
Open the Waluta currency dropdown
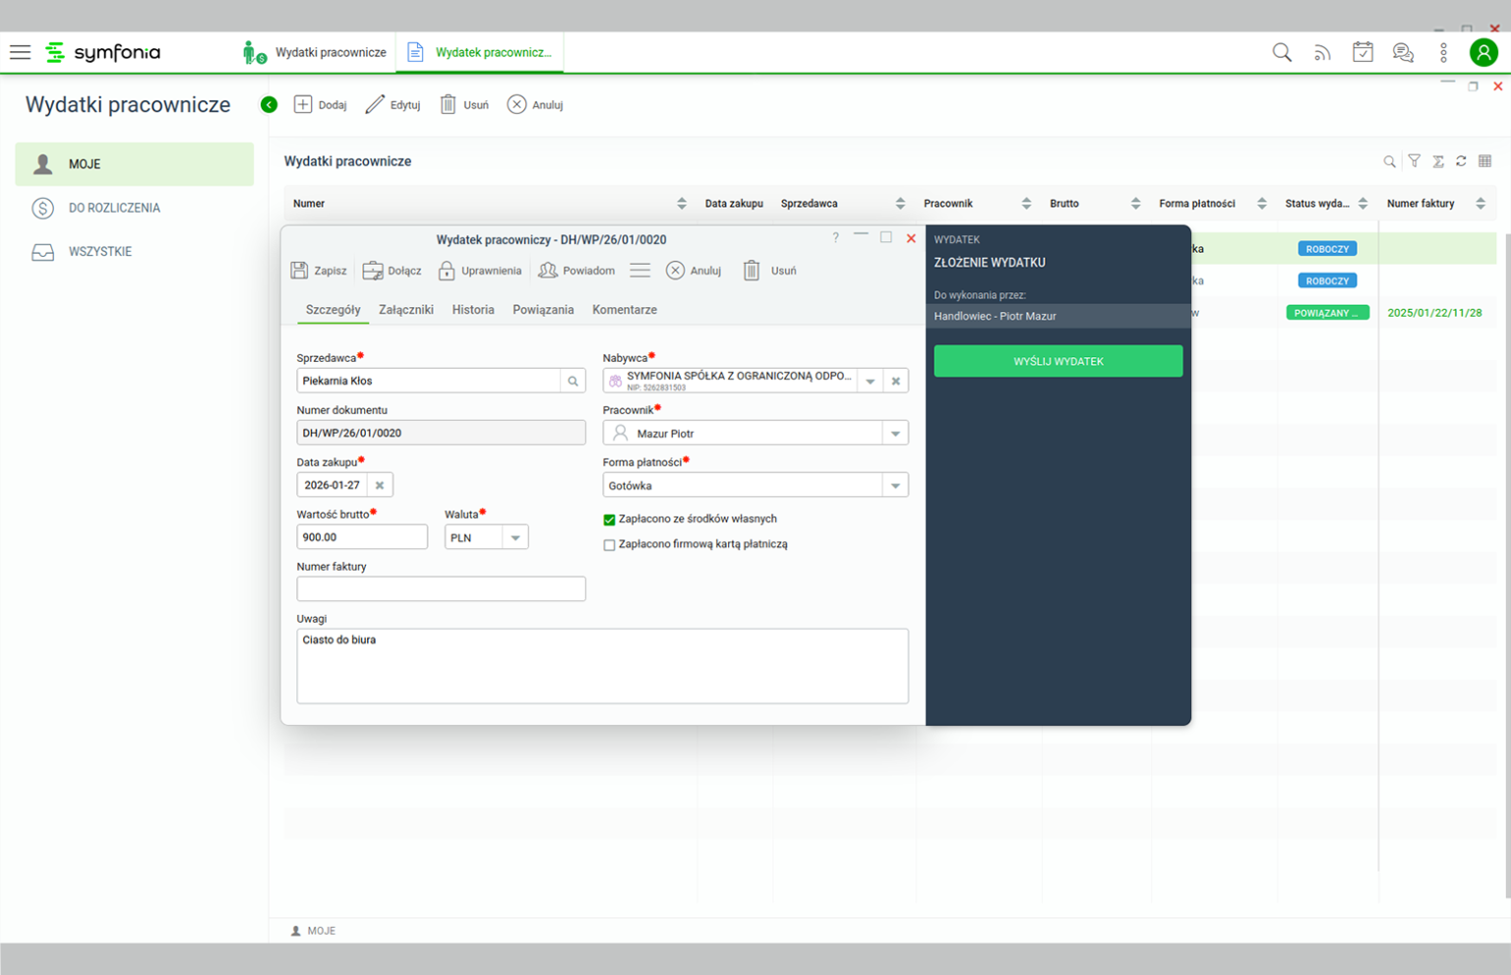pyautogui.click(x=514, y=537)
